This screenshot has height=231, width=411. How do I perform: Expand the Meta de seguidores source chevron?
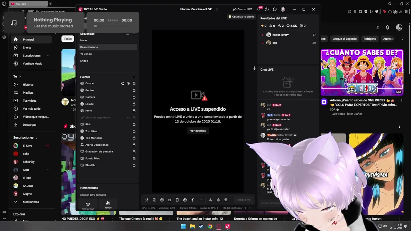(x=128, y=117)
